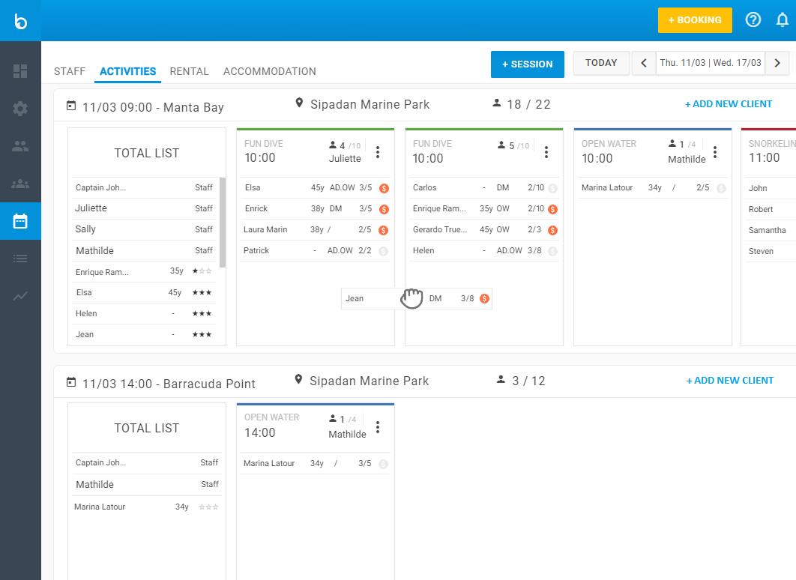This screenshot has height=580, width=796.
Task: Open the help question mark icon
Action: tap(753, 19)
